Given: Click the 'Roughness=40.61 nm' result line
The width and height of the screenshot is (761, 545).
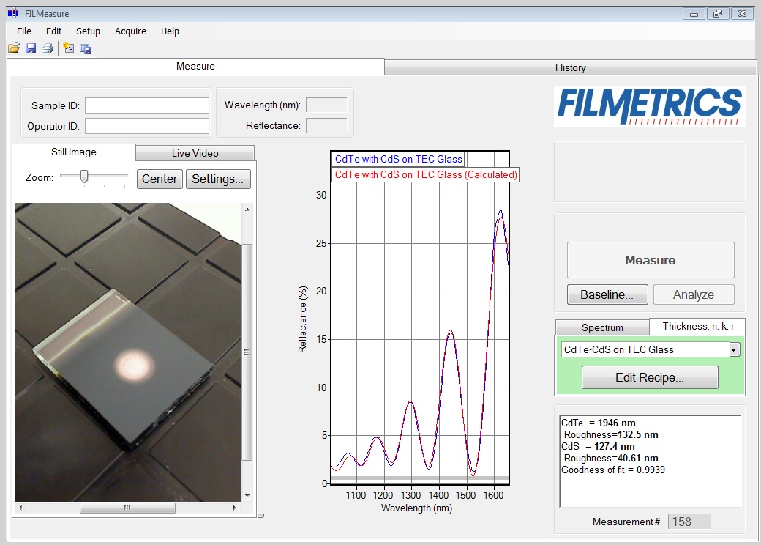Looking at the screenshot, I should [x=611, y=458].
